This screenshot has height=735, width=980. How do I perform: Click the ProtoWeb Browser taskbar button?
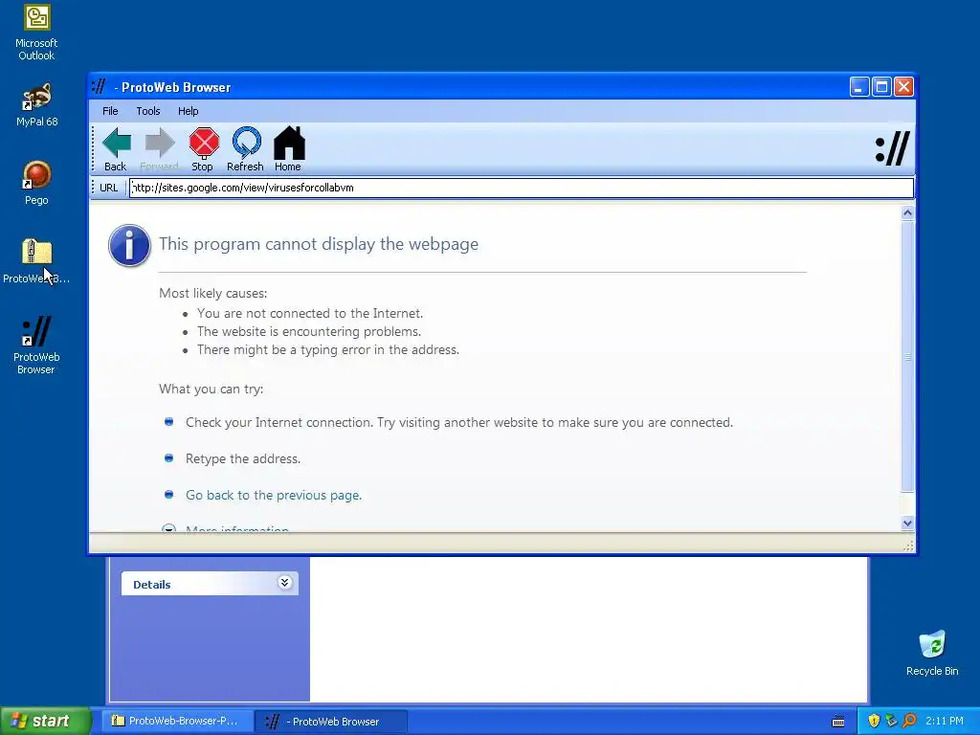(x=331, y=722)
